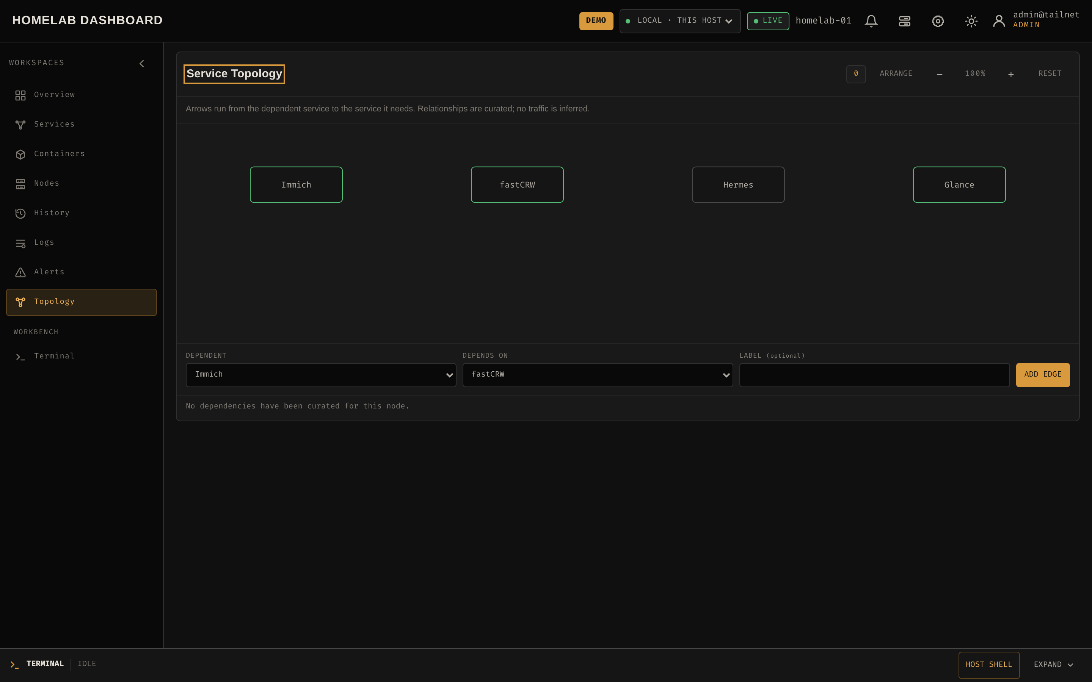Viewport: 1092px width, 682px height.
Task: Open the user profile icon
Action: [999, 21]
